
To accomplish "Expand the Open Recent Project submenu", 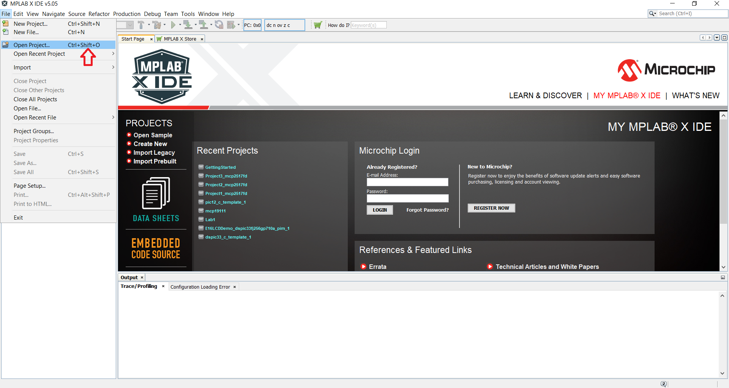I will pos(113,54).
